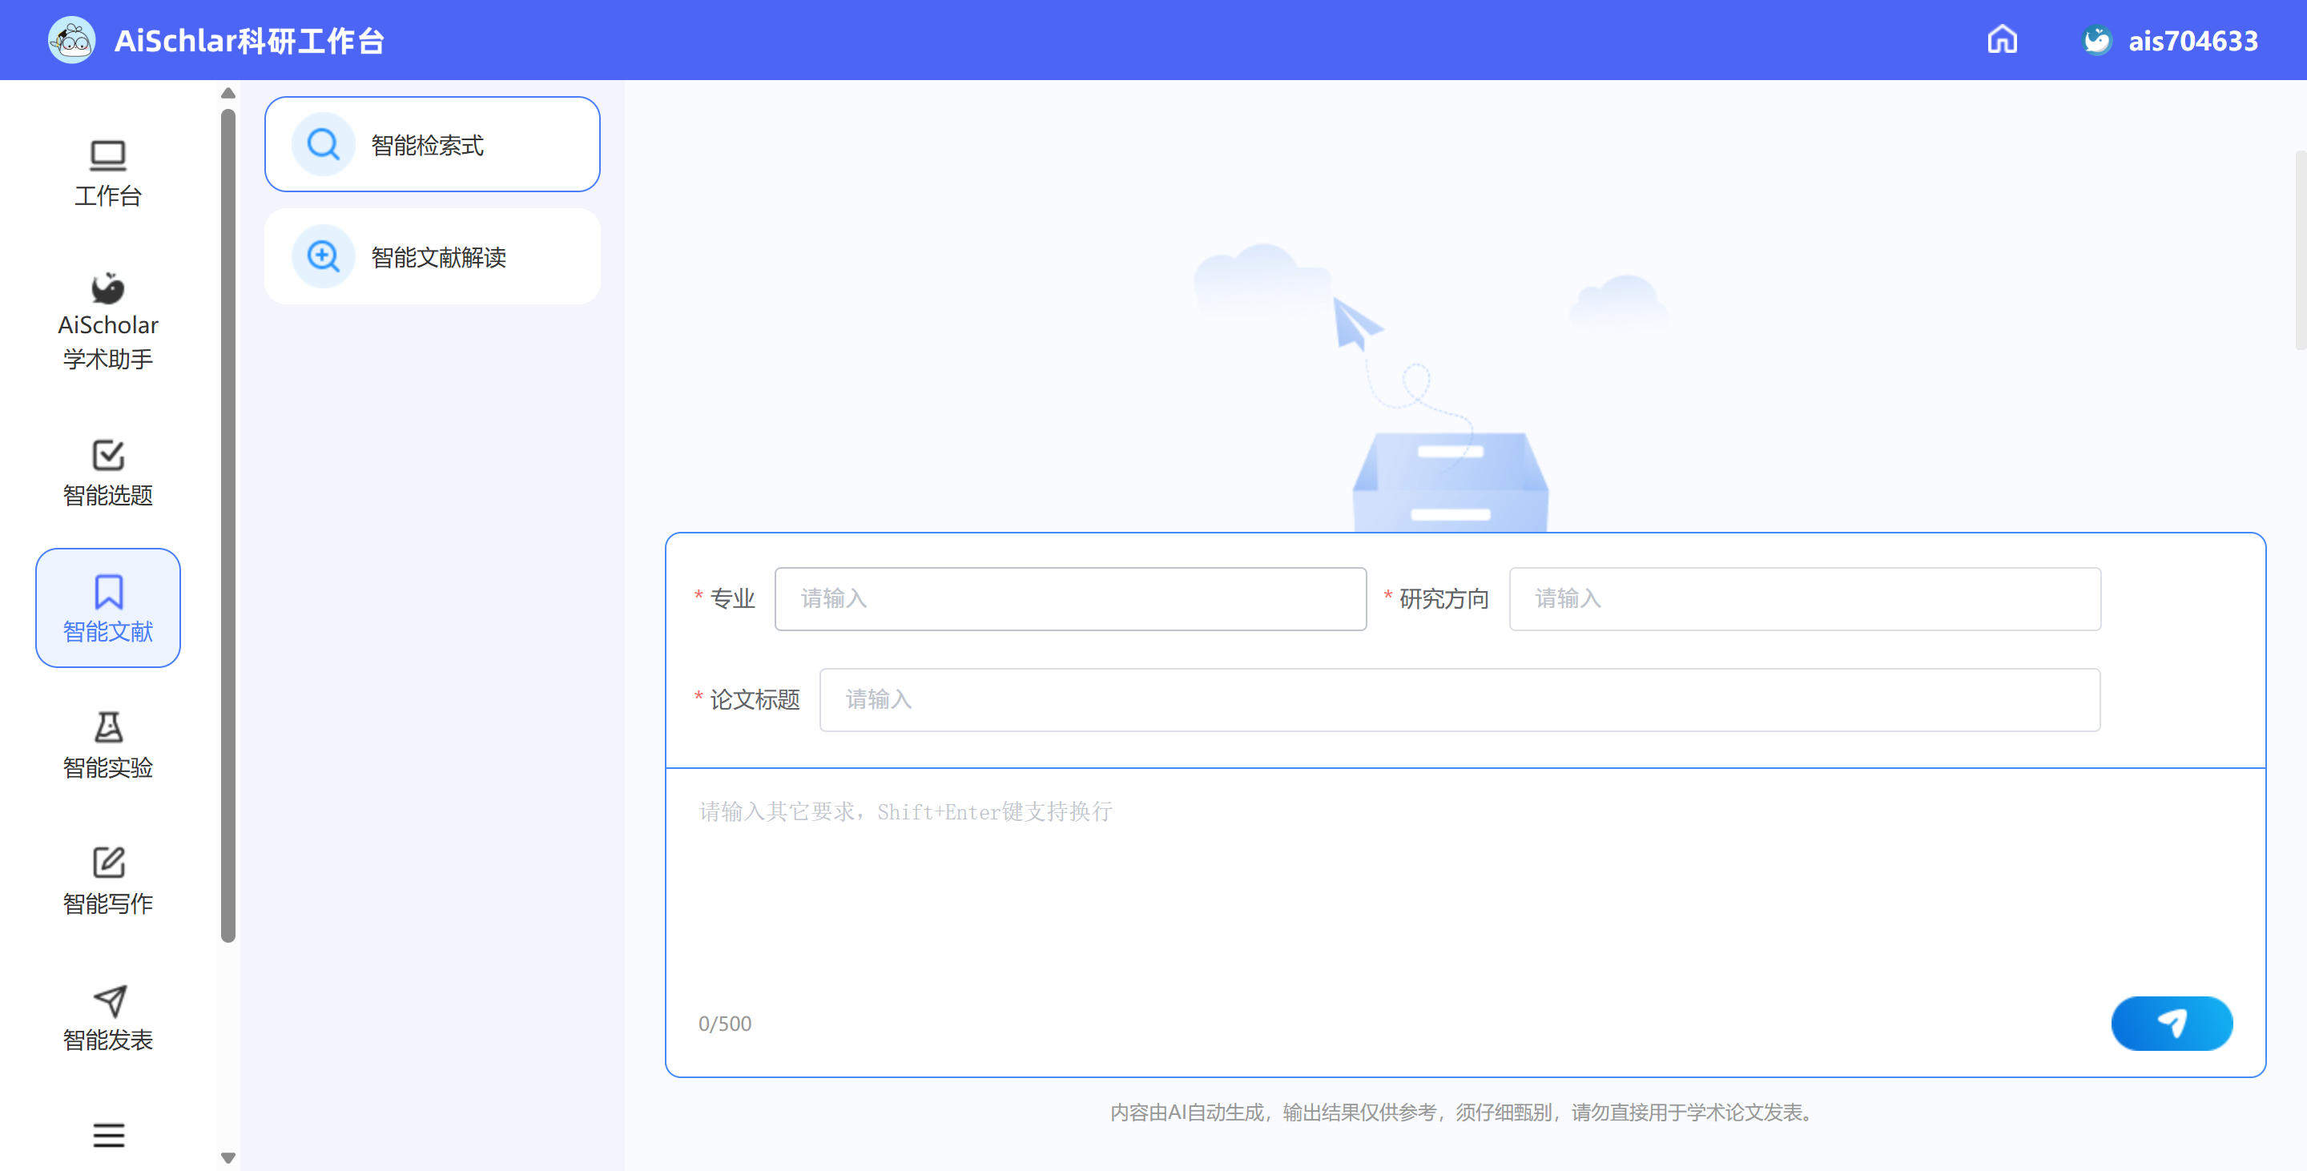Click the sidebar scrollbar thumb

point(228,525)
